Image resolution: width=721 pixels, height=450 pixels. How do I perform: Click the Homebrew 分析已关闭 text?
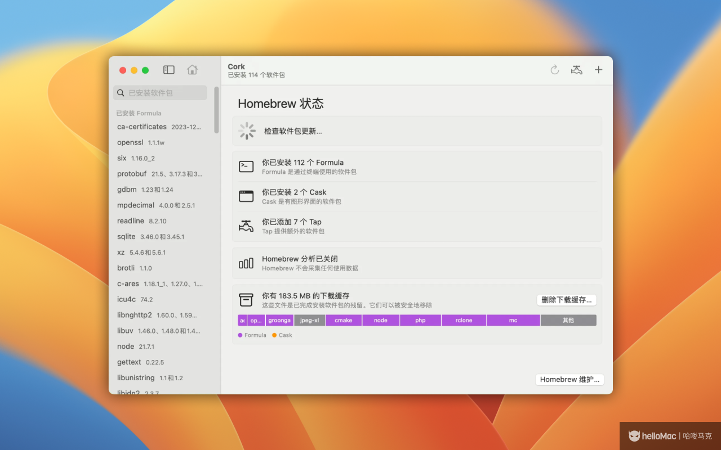(x=300, y=259)
